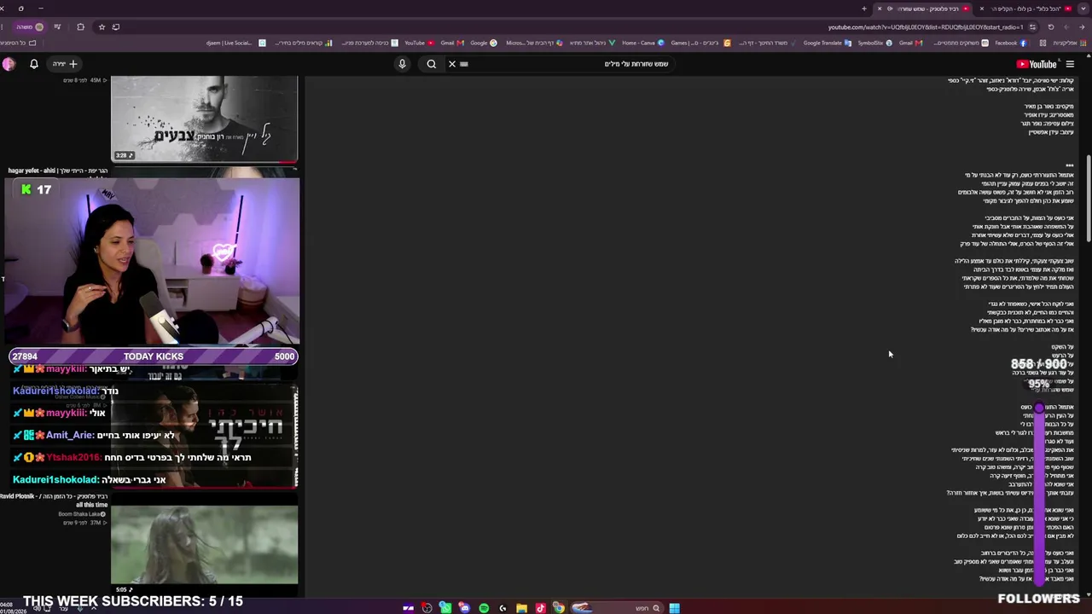Open Logitech G Hub from the taskbar
Screen dimensions: 1092x614
coord(502,608)
